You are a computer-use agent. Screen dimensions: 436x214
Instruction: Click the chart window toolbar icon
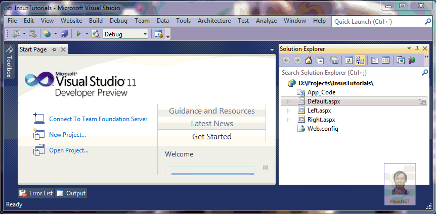pyautogui.click(x=159, y=34)
